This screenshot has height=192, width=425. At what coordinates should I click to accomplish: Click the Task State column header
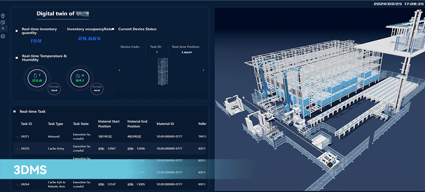pyautogui.click(x=81, y=124)
